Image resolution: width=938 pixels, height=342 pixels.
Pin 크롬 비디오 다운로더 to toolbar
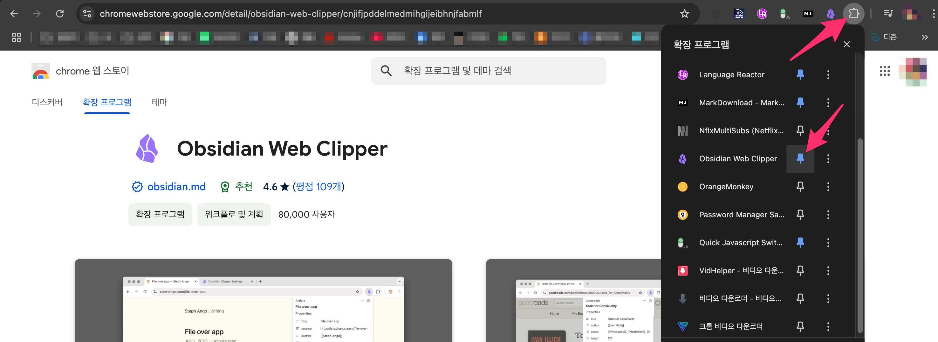[800, 326]
